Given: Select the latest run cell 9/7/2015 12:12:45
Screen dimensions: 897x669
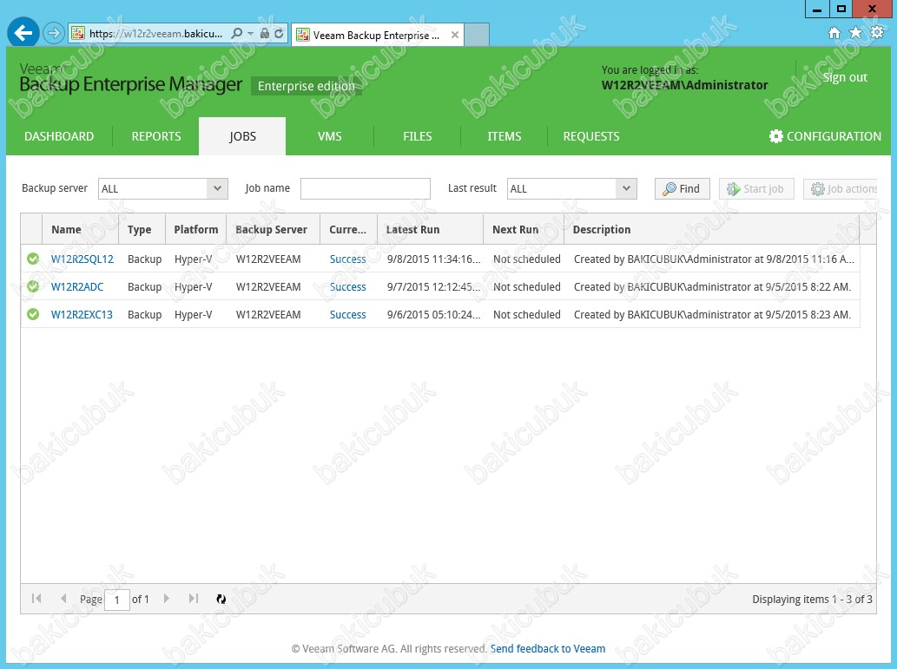Looking at the screenshot, I should [433, 286].
